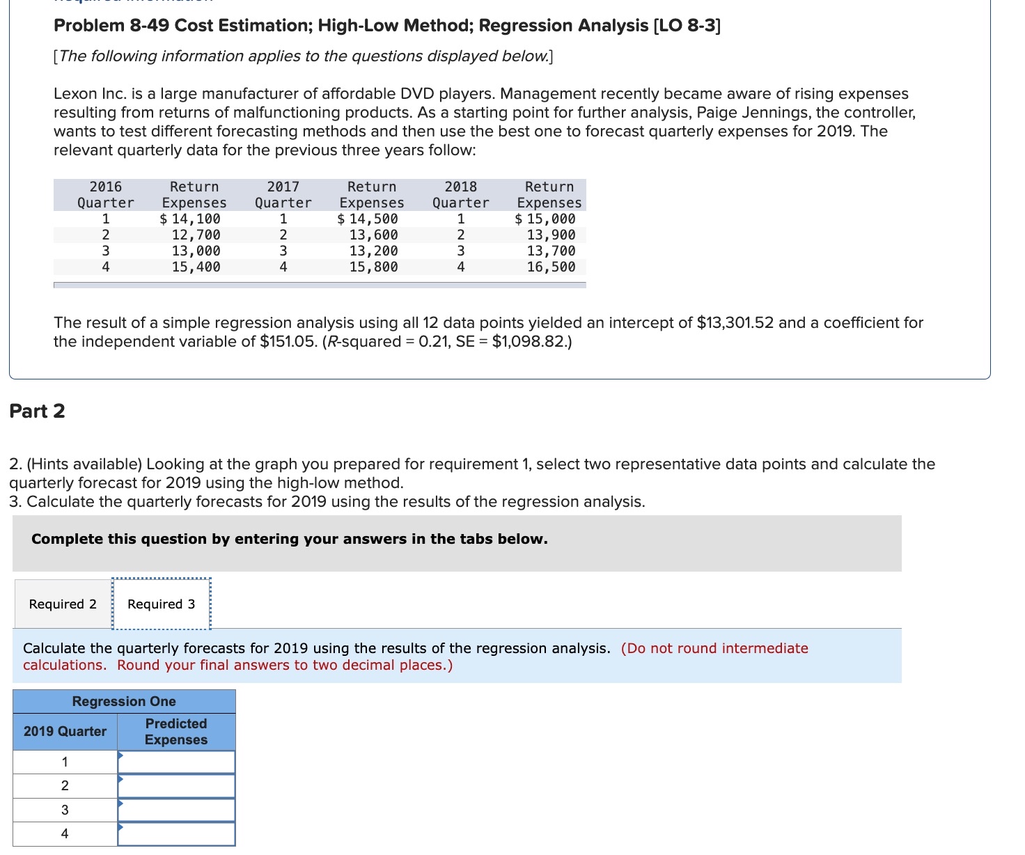The height and width of the screenshot is (855, 1025).
Task: Switch to the Required 3 tab
Action: click(161, 603)
